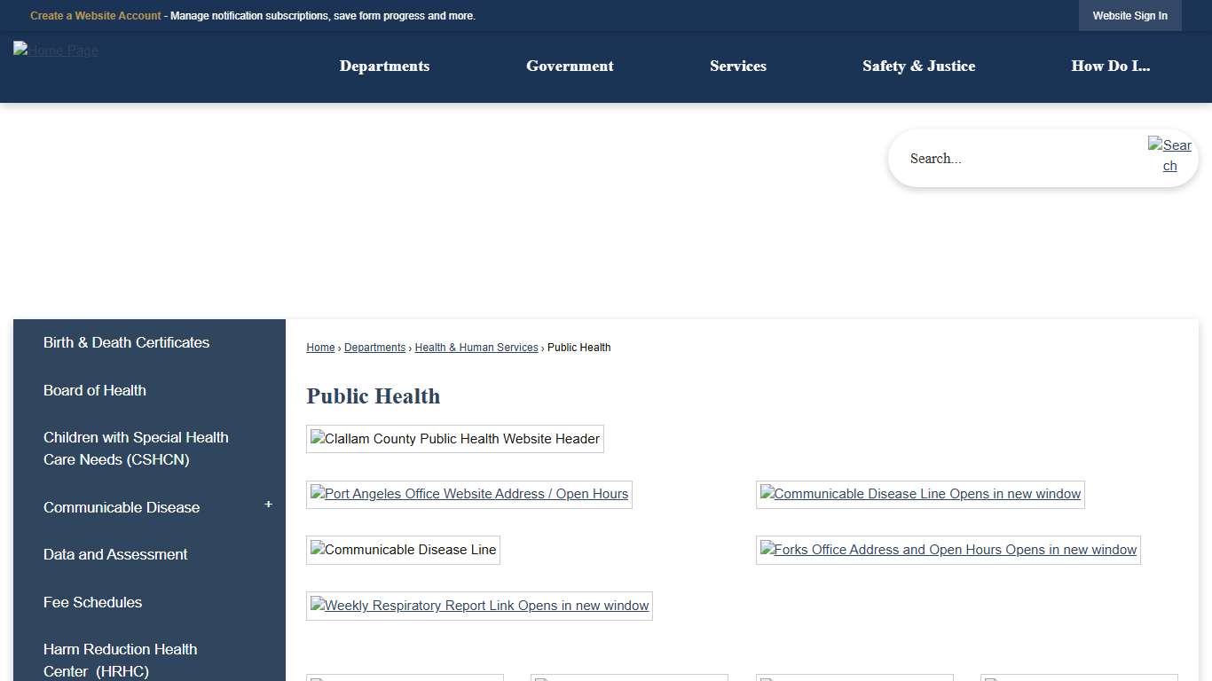The image size is (1212, 681).
Task: Open Data and Assessment sidebar page
Action: click(x=115, y=554)
